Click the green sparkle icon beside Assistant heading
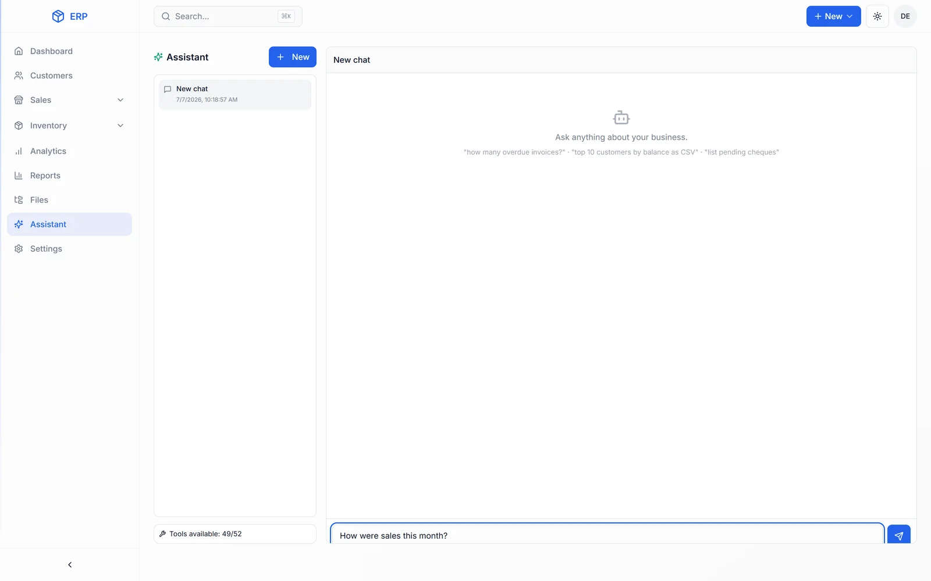 pyautogui.click(x=158, y=57)
